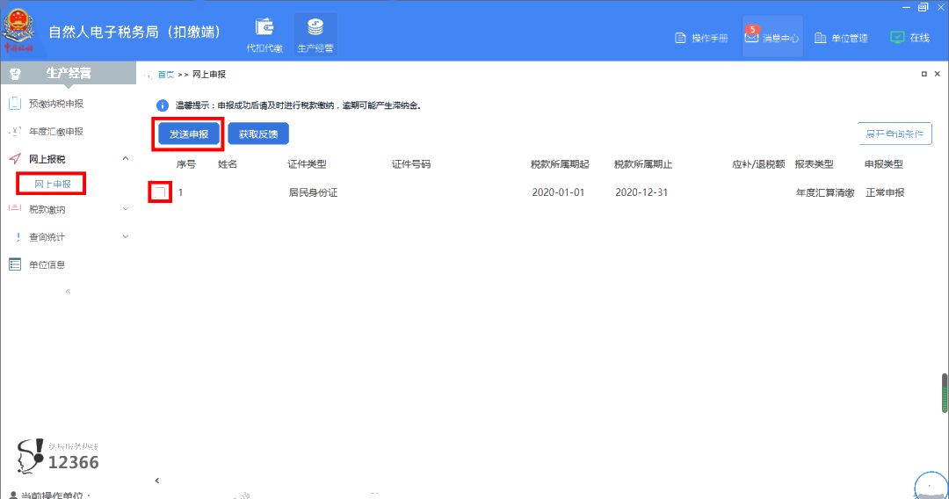The width and height of the screenshot is (949, 499).
Task: Click the 2020-12-31 end date cell
Action: coord(641,192)
